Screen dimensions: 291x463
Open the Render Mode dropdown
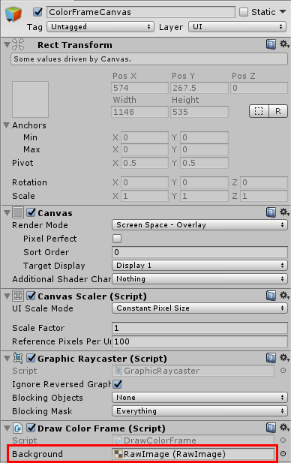tap(199, 225)
